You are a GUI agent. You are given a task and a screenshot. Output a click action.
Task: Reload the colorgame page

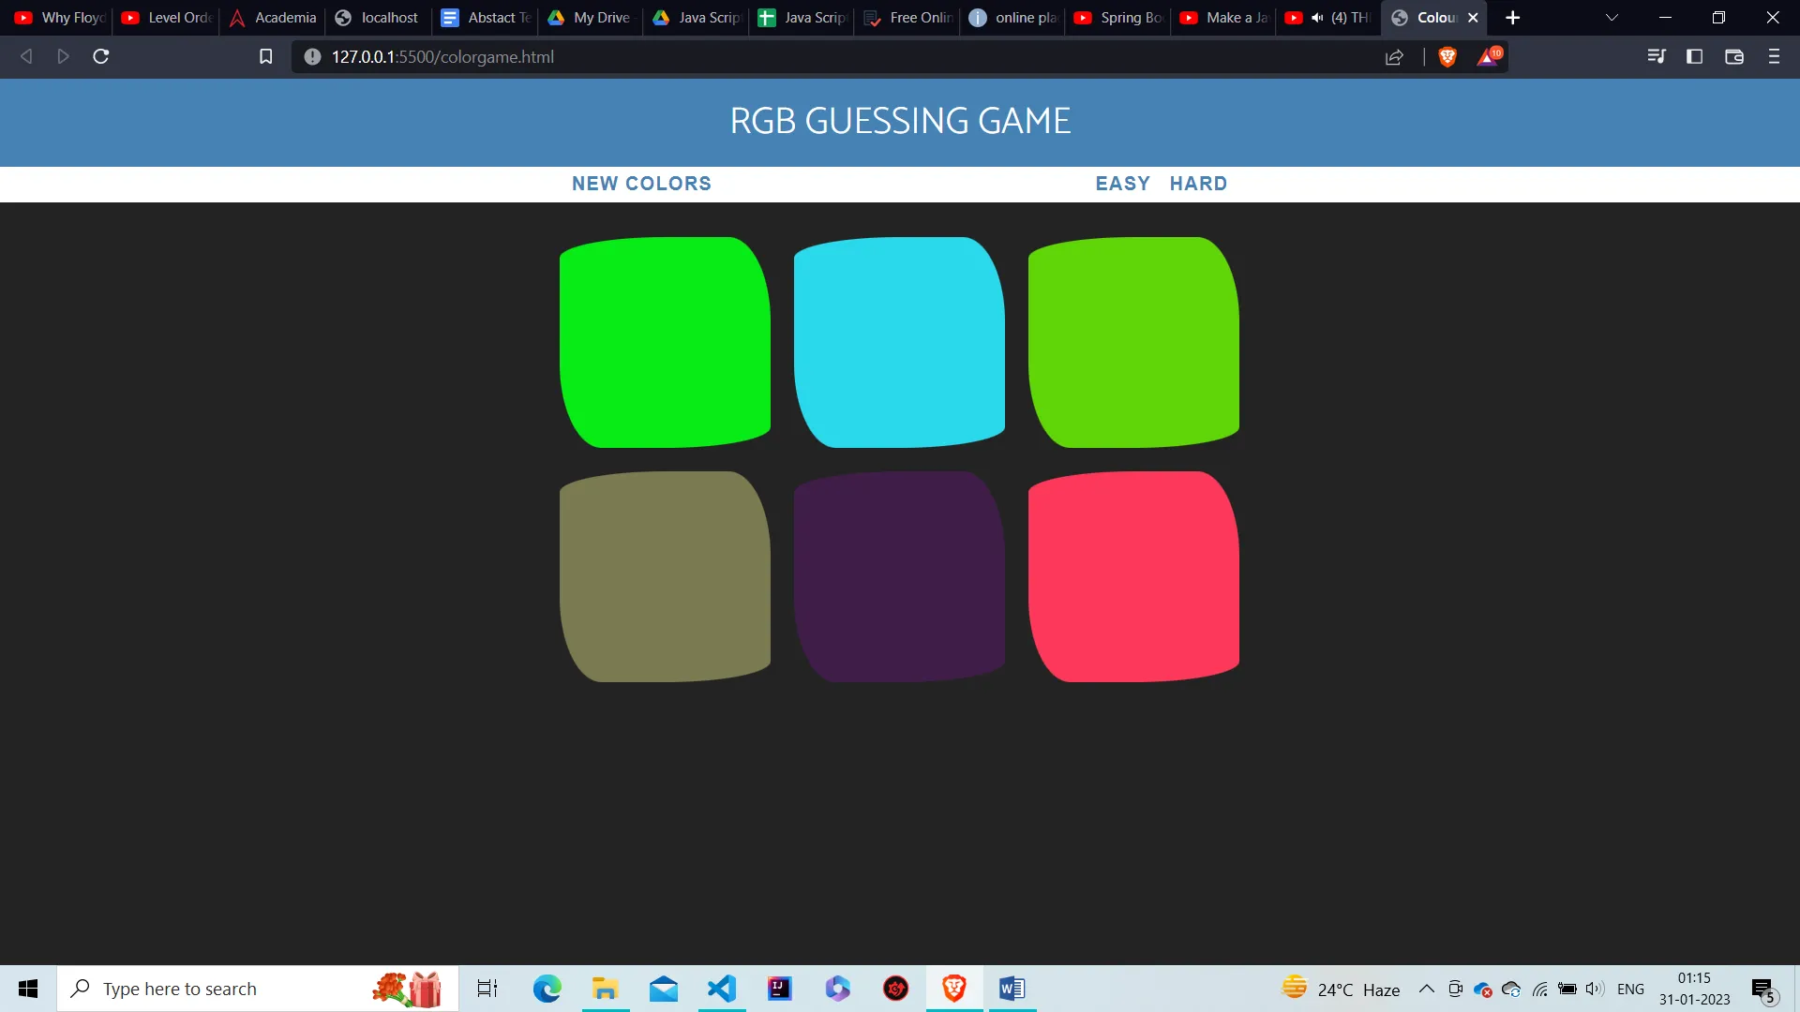(99, 56)
